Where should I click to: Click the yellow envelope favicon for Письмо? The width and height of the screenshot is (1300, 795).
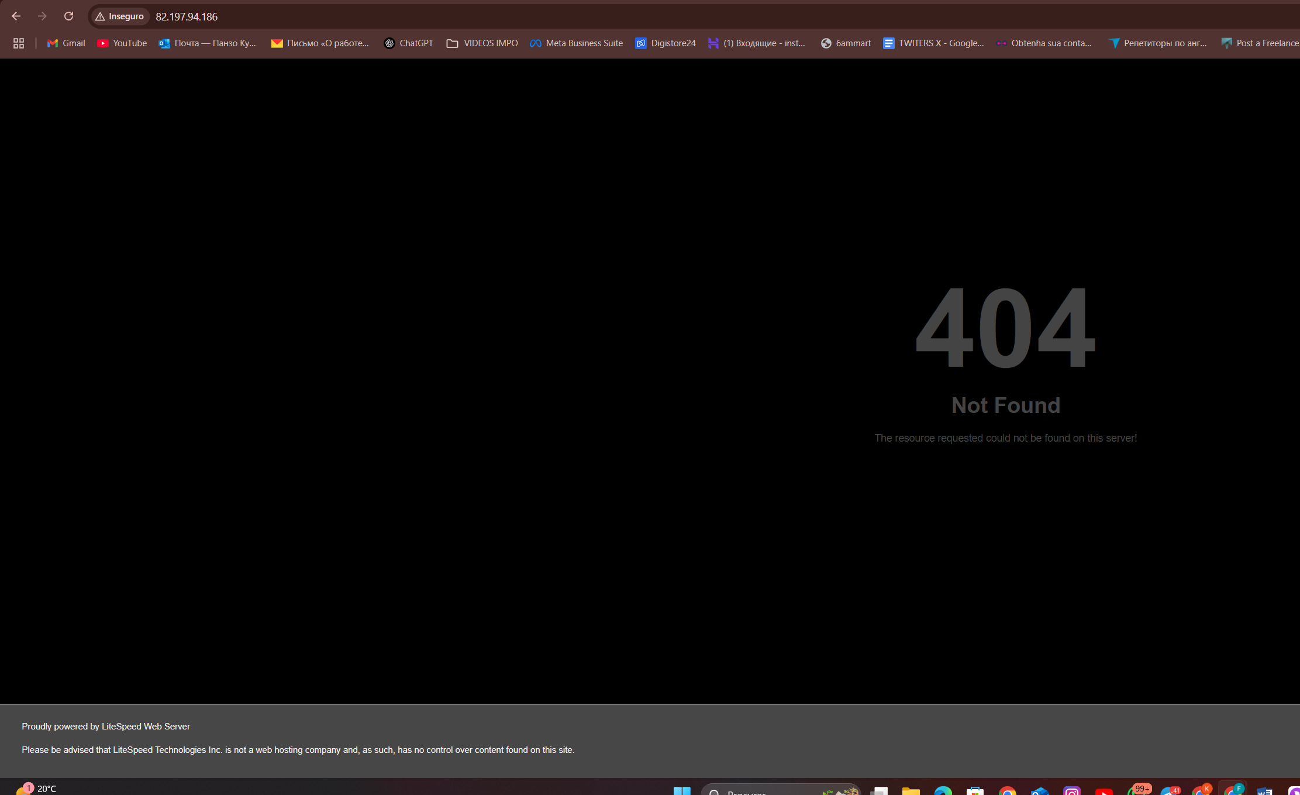(277, 43)
